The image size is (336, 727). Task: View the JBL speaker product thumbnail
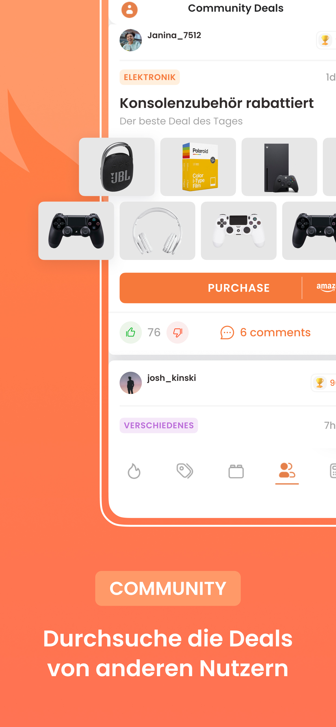(x=117, y=167)
